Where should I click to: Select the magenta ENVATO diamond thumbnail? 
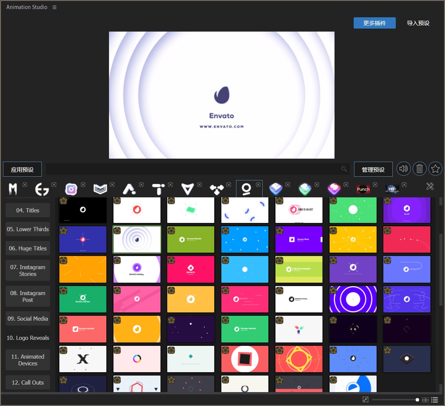191,269
